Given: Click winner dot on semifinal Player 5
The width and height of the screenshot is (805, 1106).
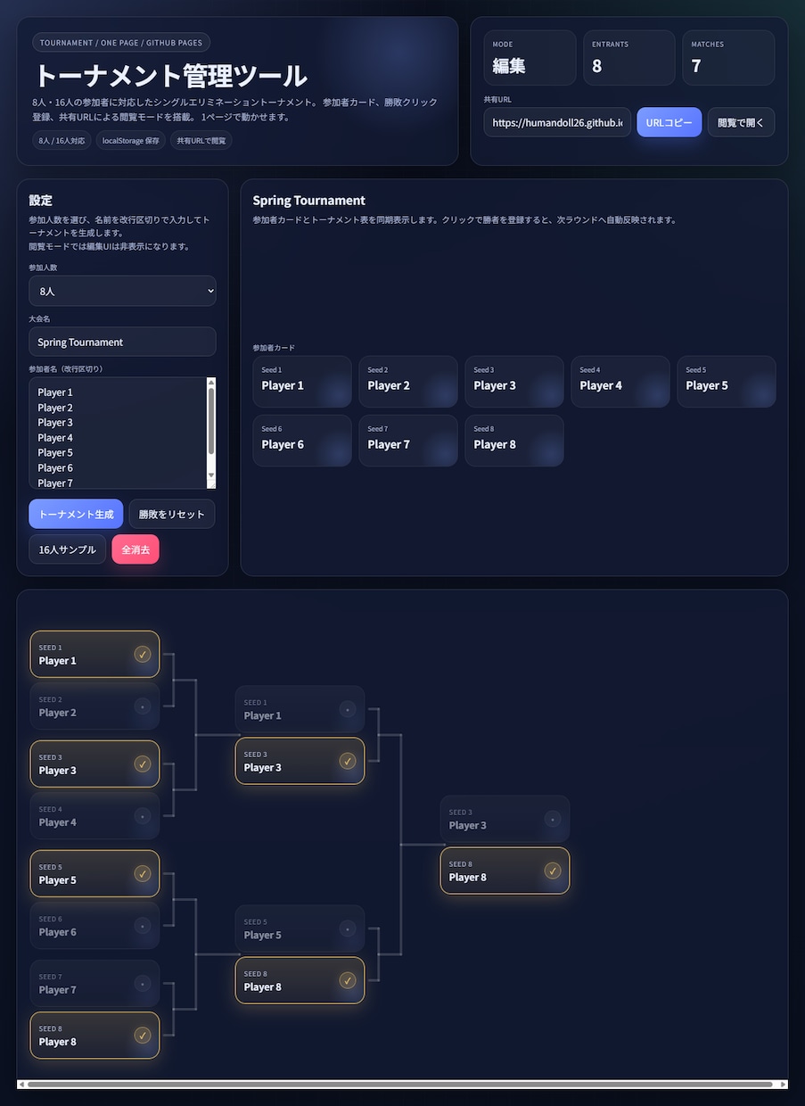Looking at the screenshot, I should [x=348, y=929].
